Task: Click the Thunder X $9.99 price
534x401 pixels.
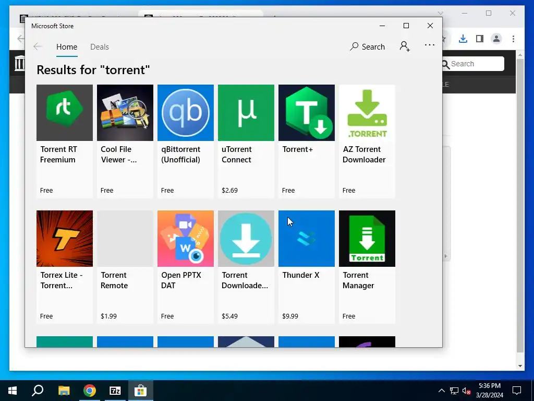Action: pyautogui.click(x=290, y=316)
